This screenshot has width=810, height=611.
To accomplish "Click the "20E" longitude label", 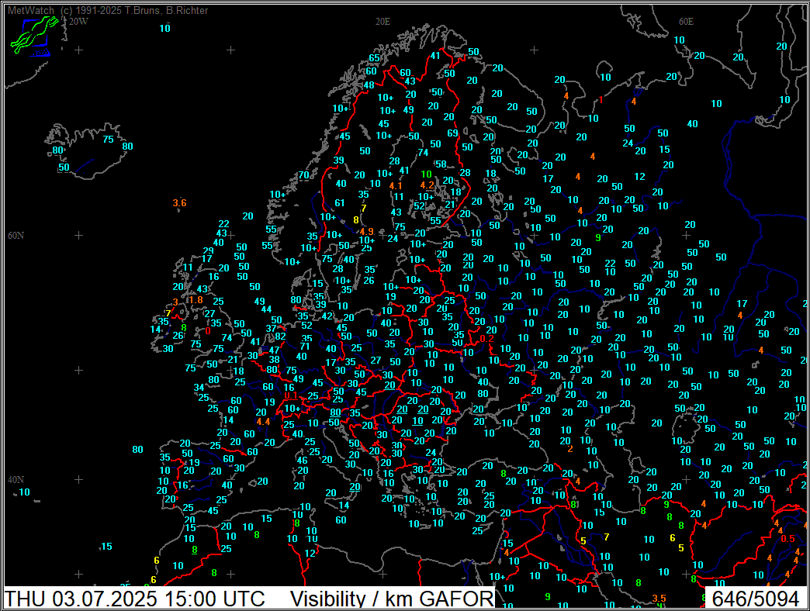I will point(382,21).
